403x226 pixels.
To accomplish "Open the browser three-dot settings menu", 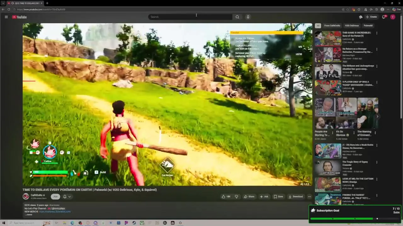I will click(388, 9).
